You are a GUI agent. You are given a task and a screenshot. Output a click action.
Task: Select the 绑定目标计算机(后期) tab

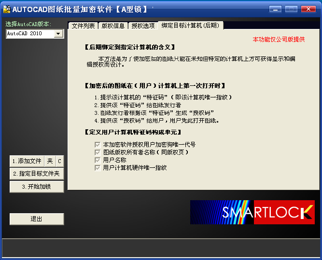click(x=190, y=26)
